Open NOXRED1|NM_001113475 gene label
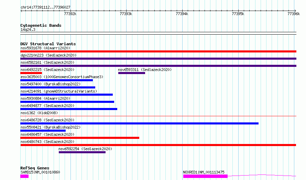This screenshot has width=306, height=180. click(x=204, y=172)
